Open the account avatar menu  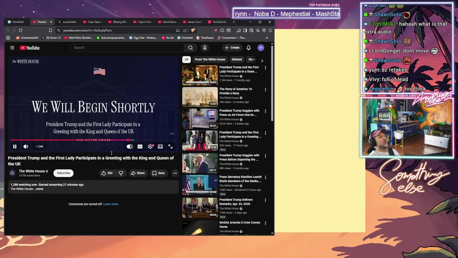click(261, 48)
